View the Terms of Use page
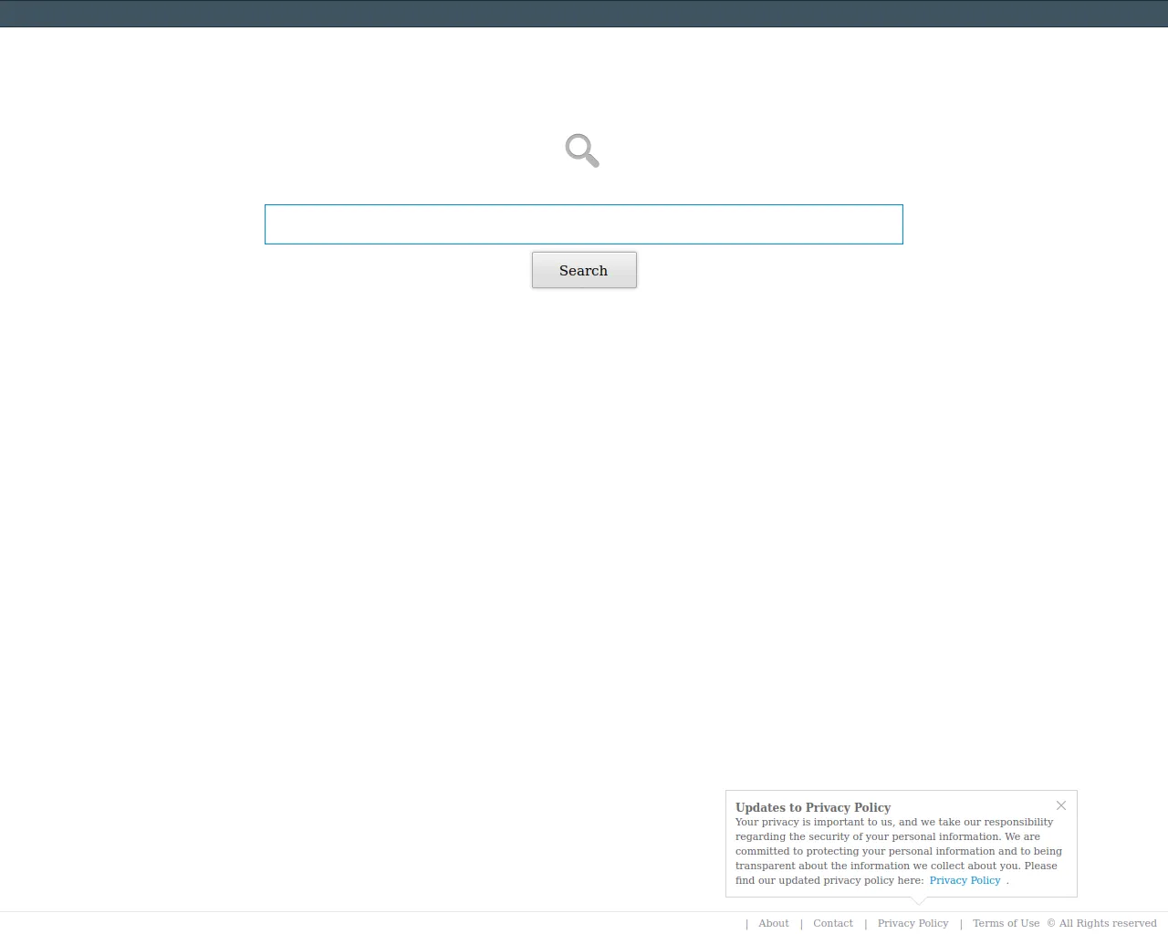This screenshot has height=934, width=1168. 1006,923
